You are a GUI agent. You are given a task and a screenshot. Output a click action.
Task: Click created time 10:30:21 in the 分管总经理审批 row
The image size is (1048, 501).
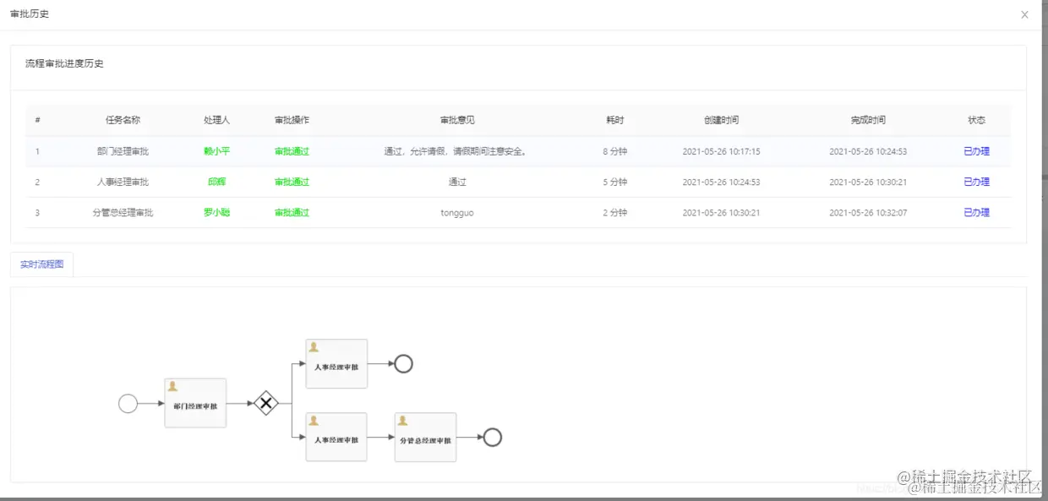[721, 212]
